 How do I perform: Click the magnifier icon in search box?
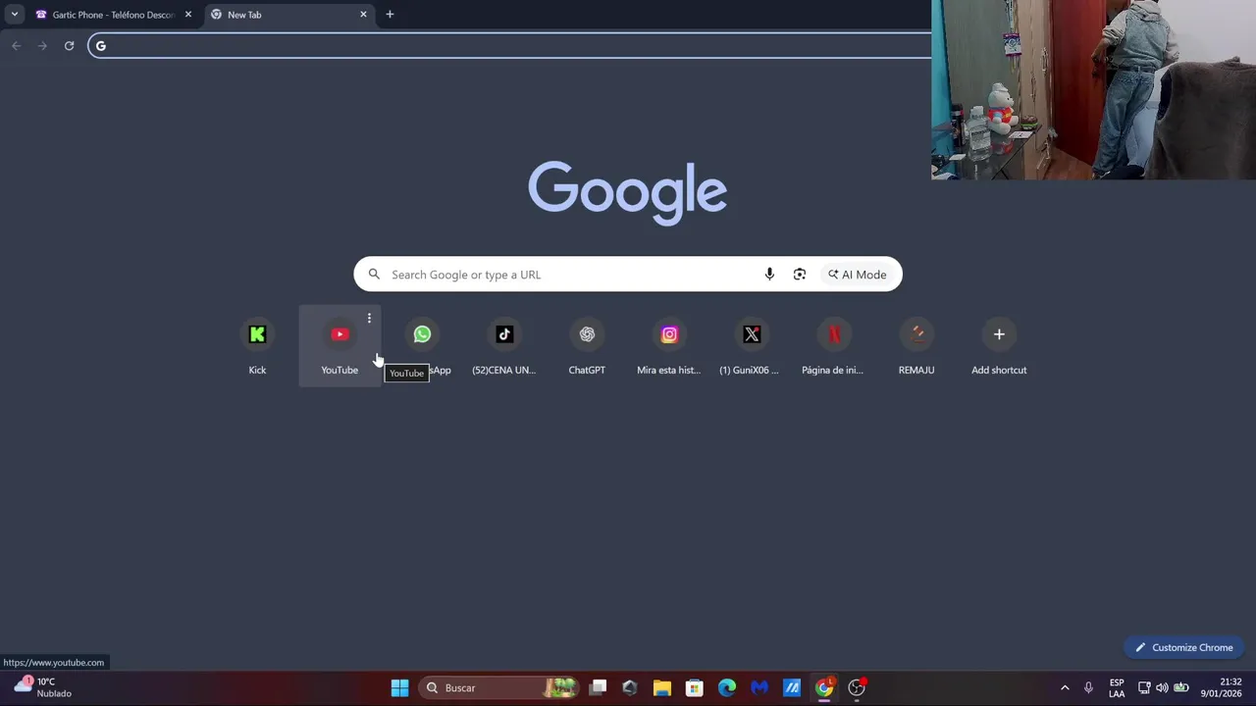(x=374, y=275)
